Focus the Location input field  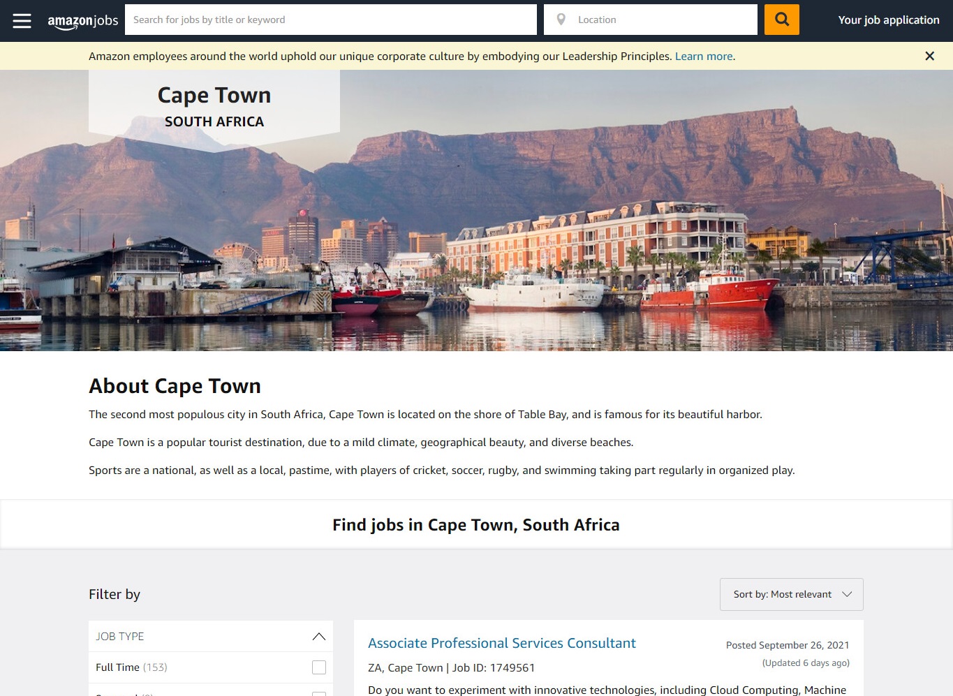click(x=663, y=20)
